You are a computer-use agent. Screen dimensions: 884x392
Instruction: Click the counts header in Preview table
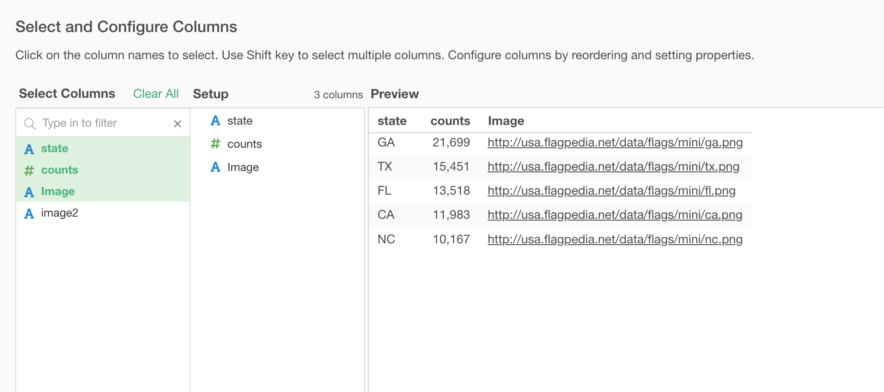click(x=450, y=121)
